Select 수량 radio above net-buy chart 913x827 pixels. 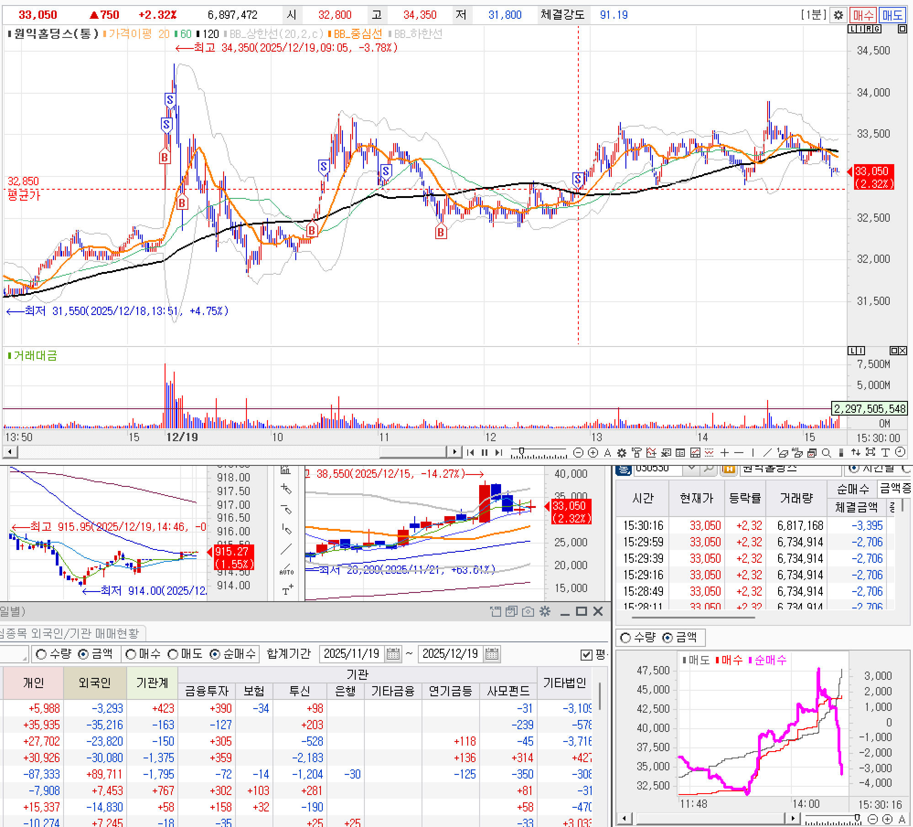point(625,637)
